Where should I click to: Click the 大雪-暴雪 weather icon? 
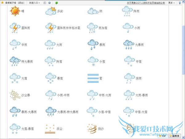click(x=15, y=129)
